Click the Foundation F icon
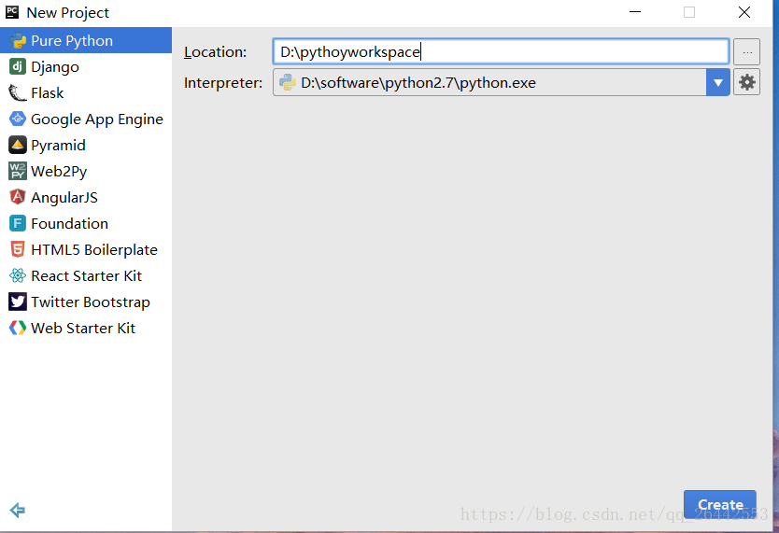This screenshot has height=533, width=779. [x=18, y=223]
